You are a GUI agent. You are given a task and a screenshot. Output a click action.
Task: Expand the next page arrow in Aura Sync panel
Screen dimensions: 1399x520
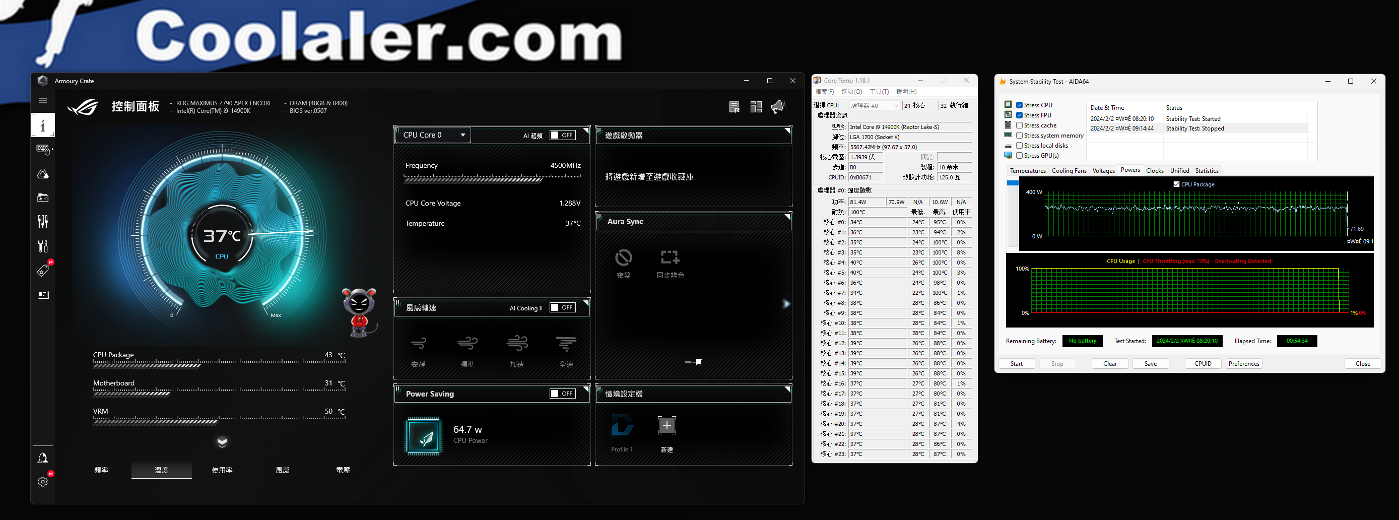[x=786, y=304]
